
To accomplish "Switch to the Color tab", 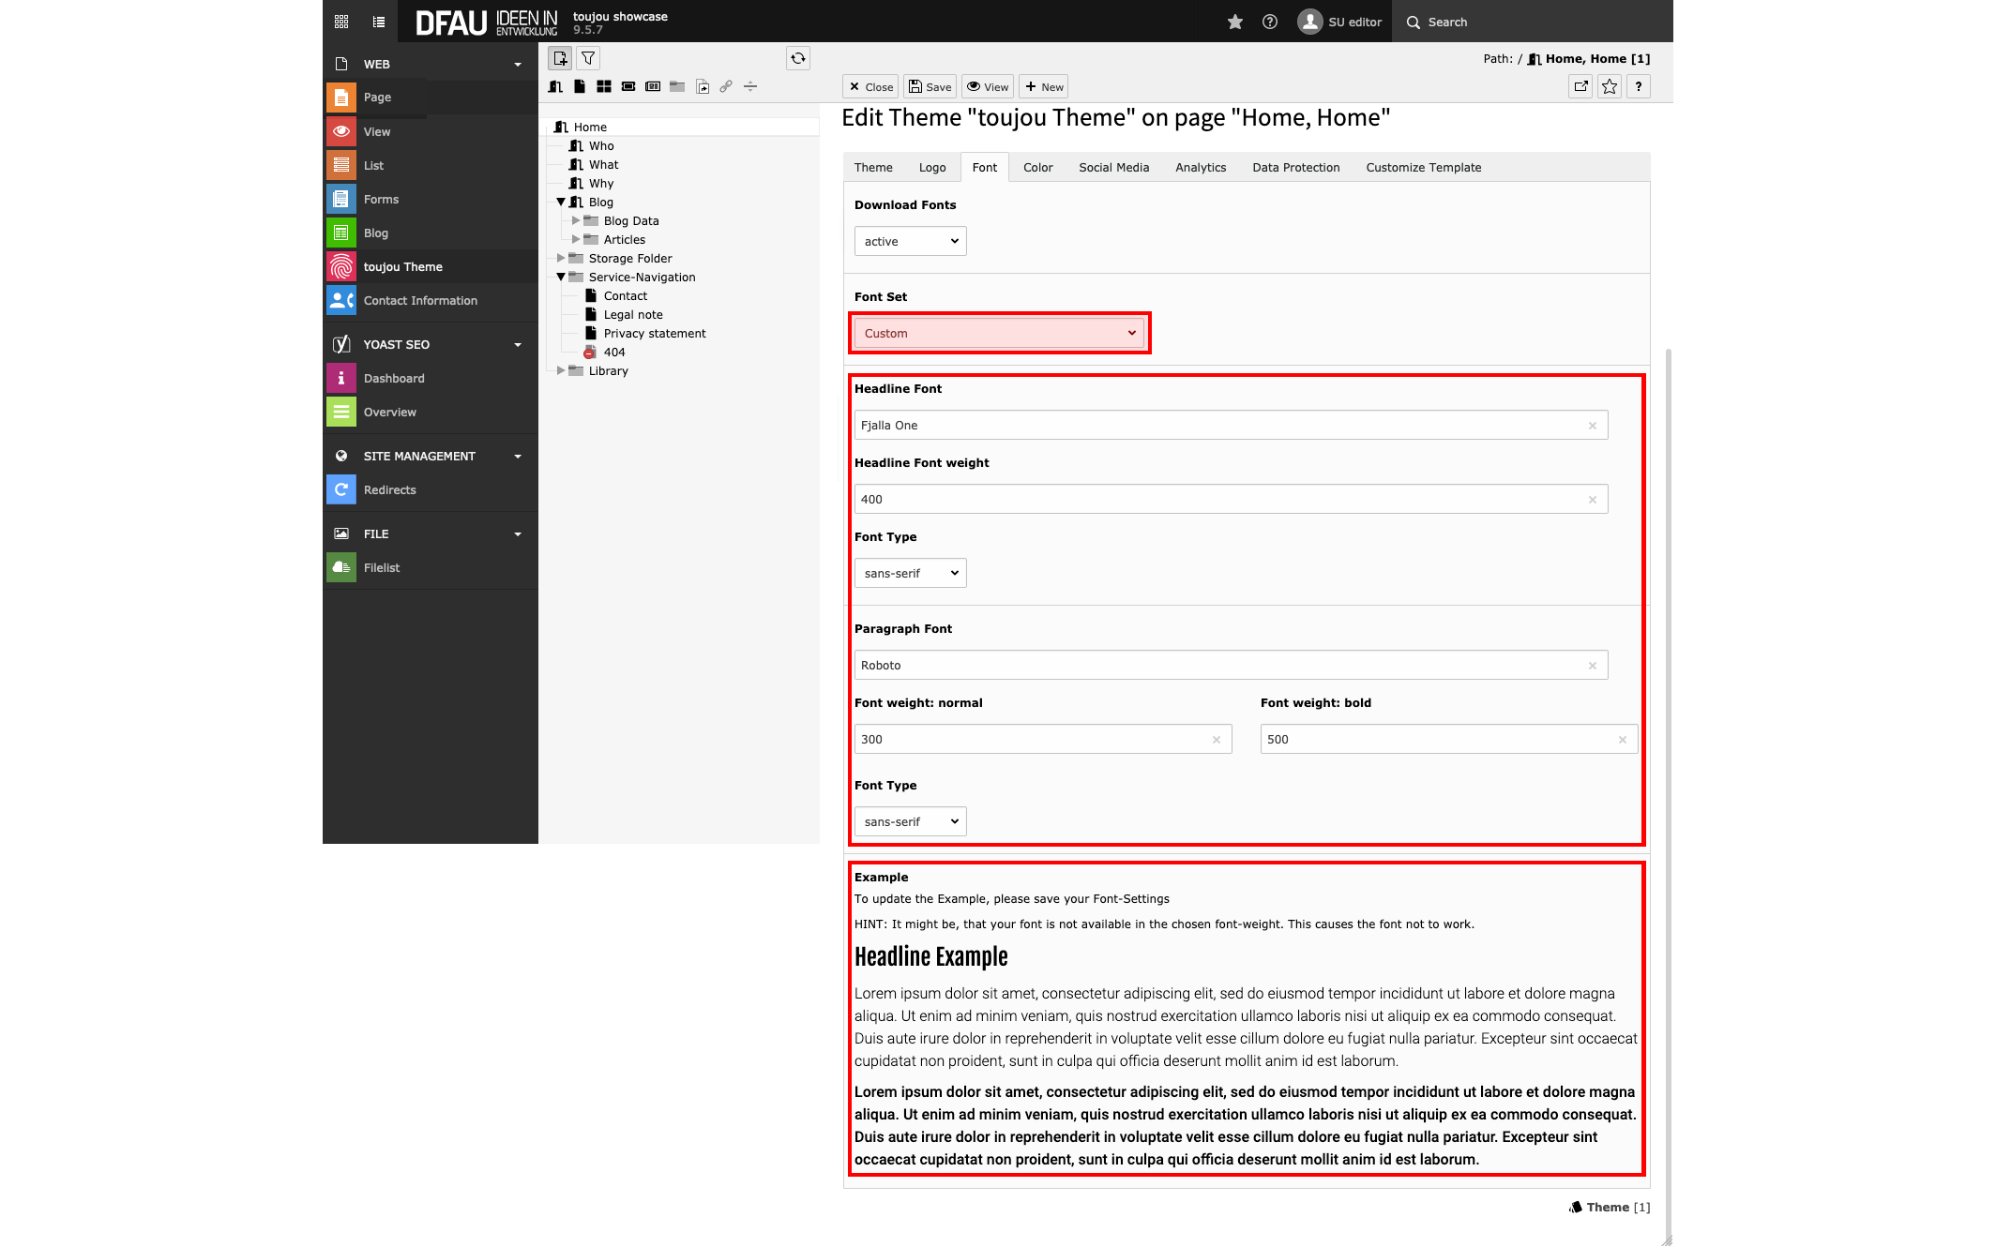I will 1037,167.
